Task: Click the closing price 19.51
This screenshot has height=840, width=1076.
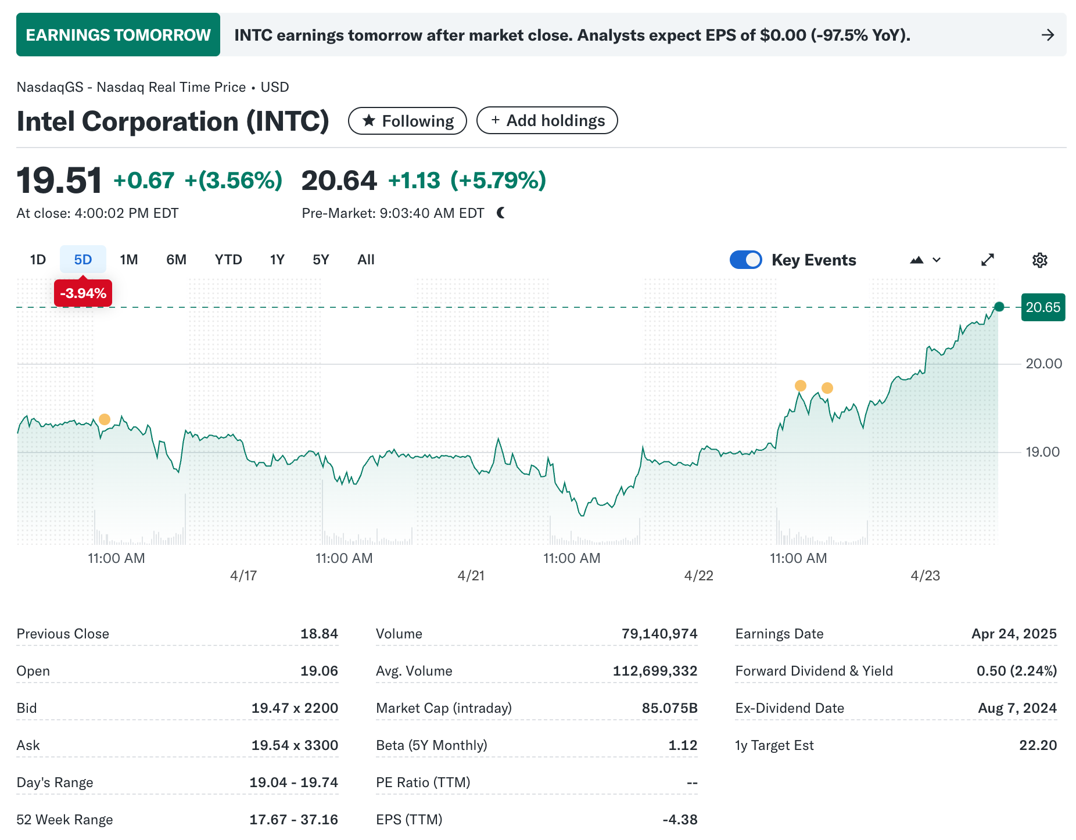Action: [59, 180]
